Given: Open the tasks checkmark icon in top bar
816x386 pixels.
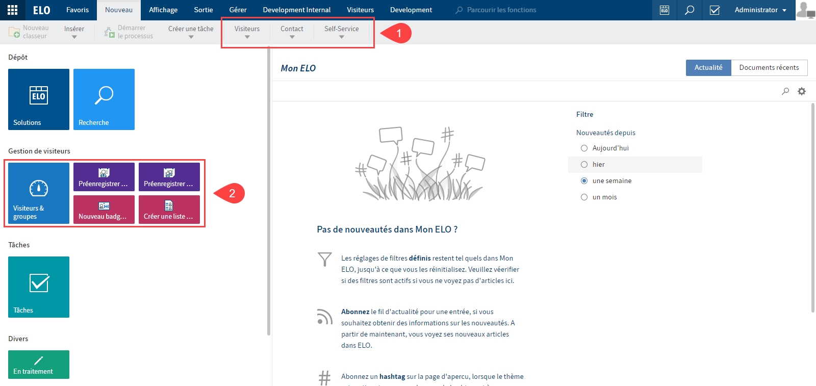Looking at the screenshot, I should click(715, 10).
